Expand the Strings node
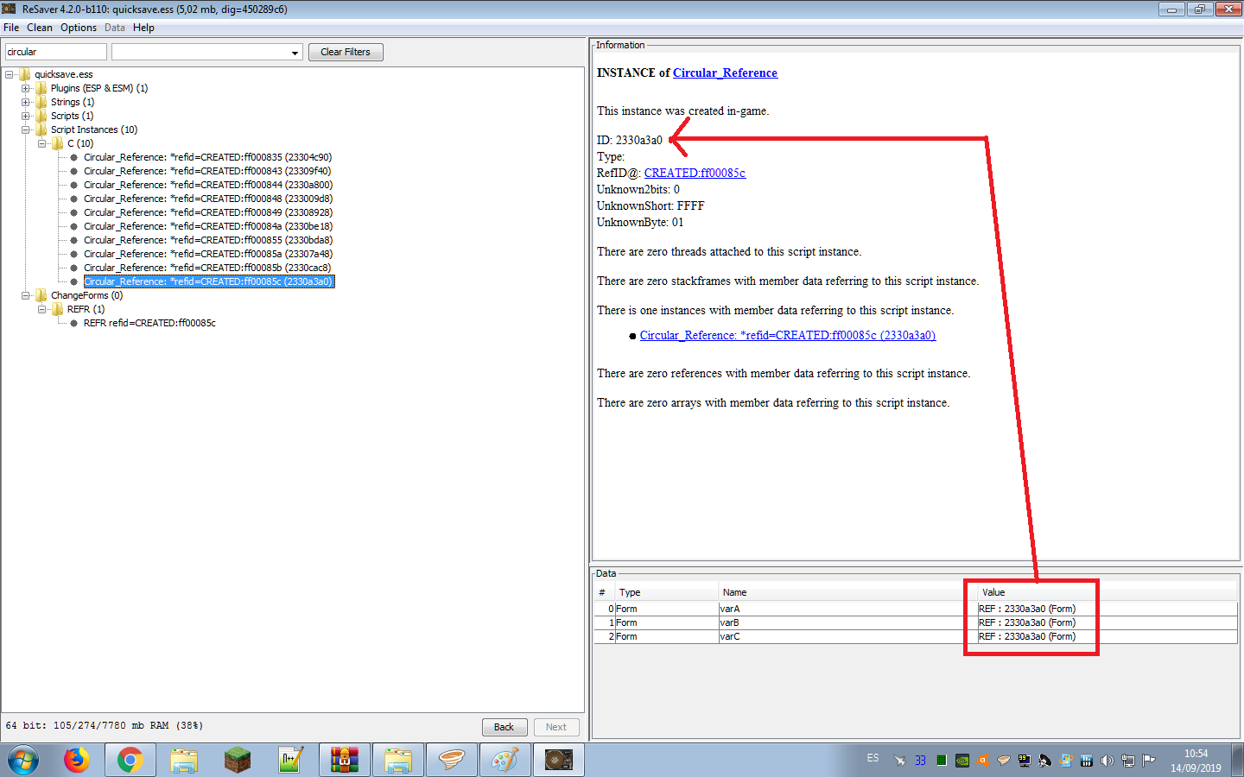Image resolution: width=1244 pixels, height=777 pixels. coord(26,102)
